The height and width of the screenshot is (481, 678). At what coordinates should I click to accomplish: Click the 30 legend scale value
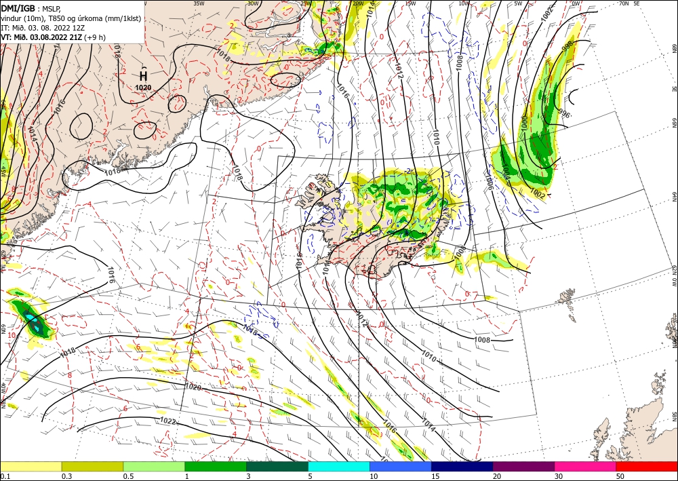[559, 476]
